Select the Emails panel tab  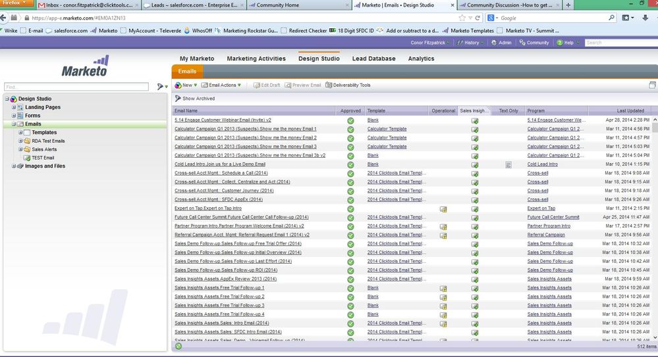pyautogui.click(x=187, y=71)
